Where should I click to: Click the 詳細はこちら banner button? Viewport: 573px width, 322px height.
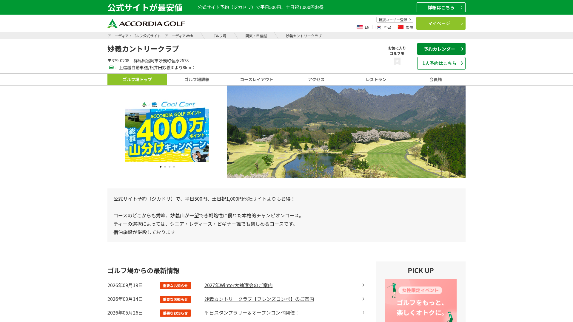[x=441, y=7]
